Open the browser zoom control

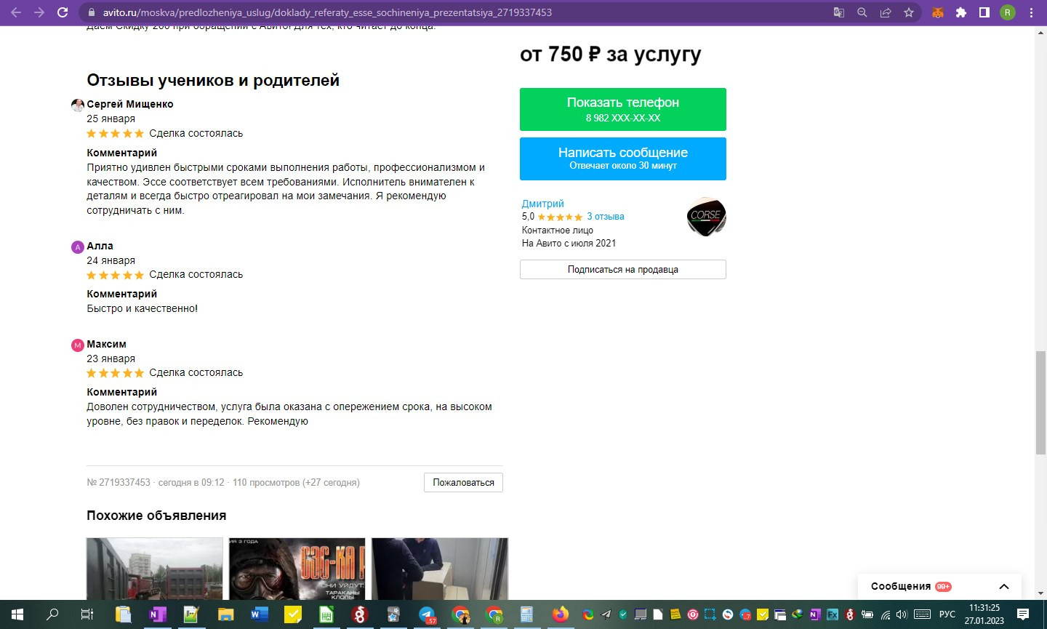pos(862,12)
